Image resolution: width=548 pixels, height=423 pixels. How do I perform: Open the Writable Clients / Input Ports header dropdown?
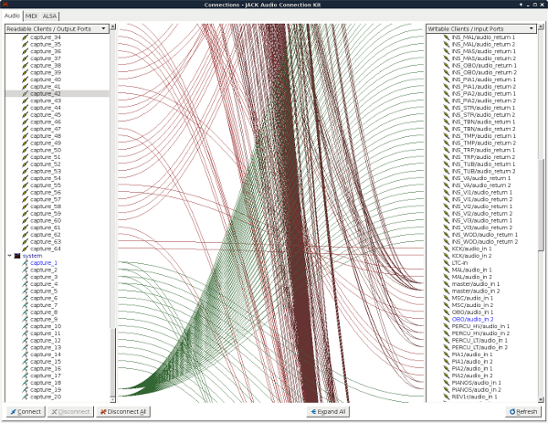pos(479,28)
